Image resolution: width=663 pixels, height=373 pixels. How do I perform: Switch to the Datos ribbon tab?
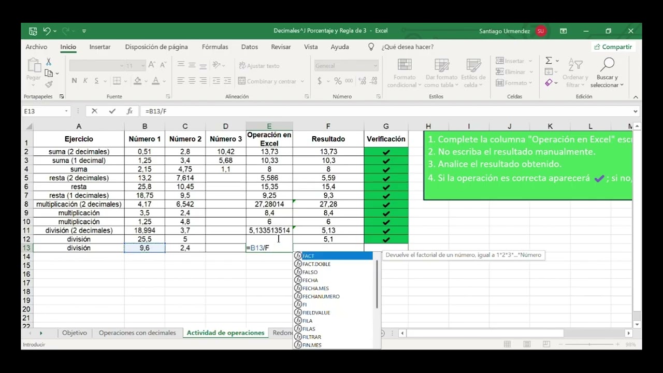250,47
